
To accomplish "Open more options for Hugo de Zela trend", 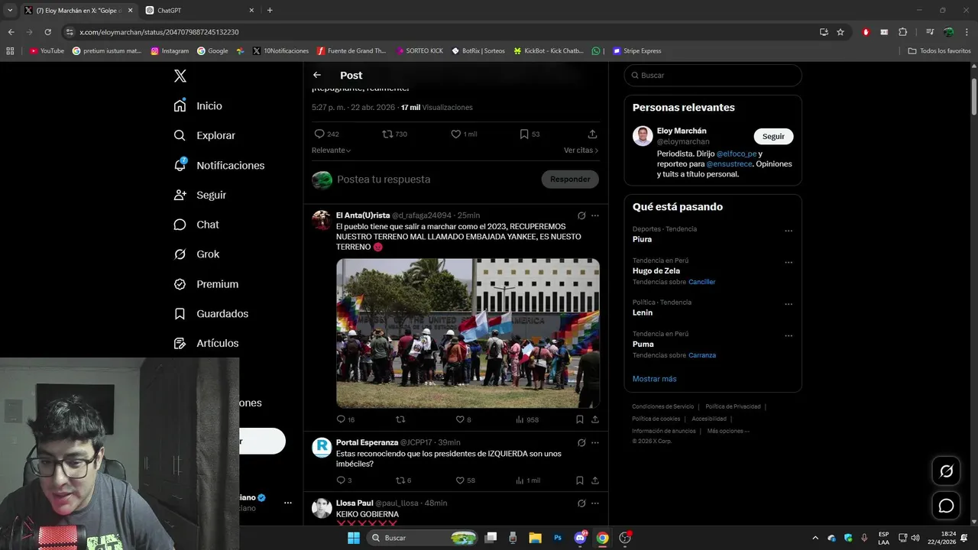I will [x=789, y=263].
